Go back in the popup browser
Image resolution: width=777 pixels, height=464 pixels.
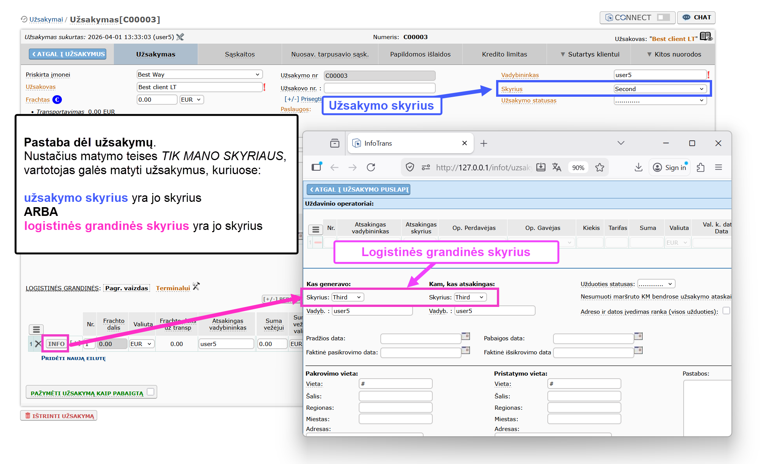coord(334,167)
